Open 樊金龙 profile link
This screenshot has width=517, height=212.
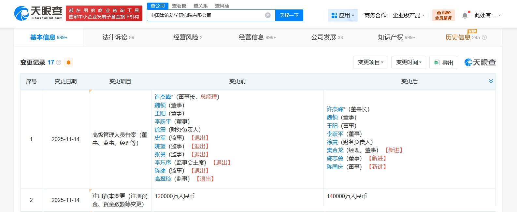click(335, 150)
